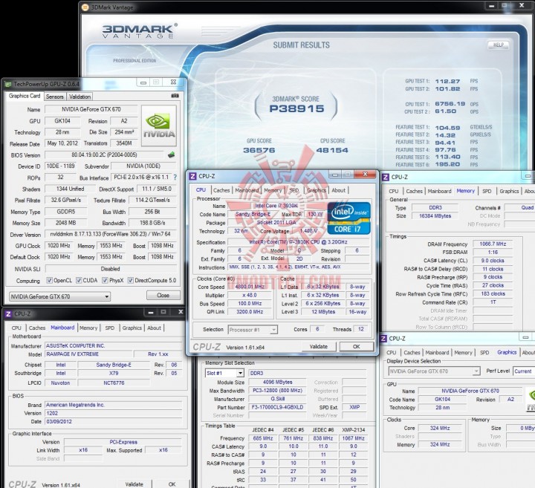Click the GPU-Z driver version field
This screenshot has height=488, width=535.
point(110,234)
